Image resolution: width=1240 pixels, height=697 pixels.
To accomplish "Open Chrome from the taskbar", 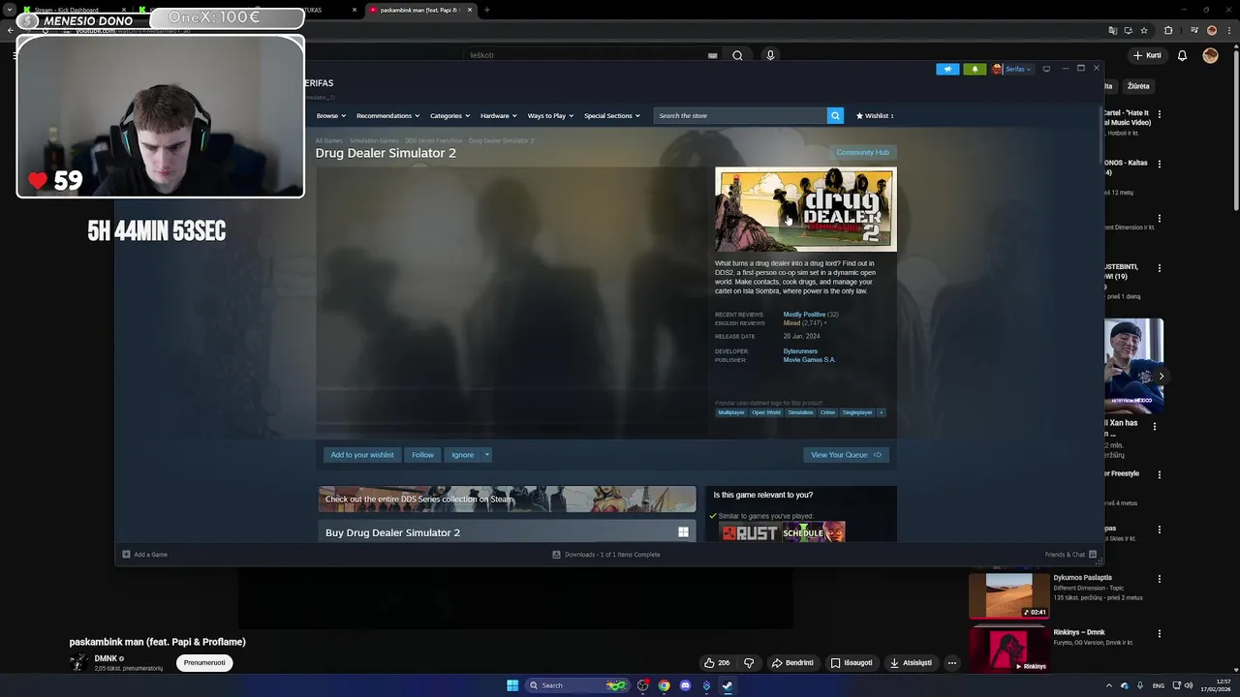I will tap(664, 685).
